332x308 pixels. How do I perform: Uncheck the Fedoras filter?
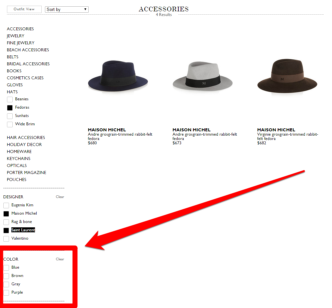10,108
